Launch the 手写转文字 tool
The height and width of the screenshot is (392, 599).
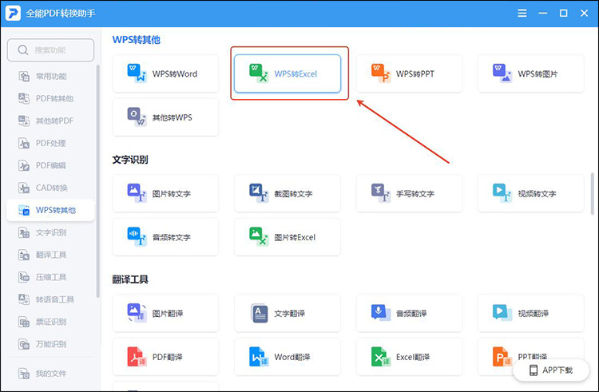pos(409,193)
